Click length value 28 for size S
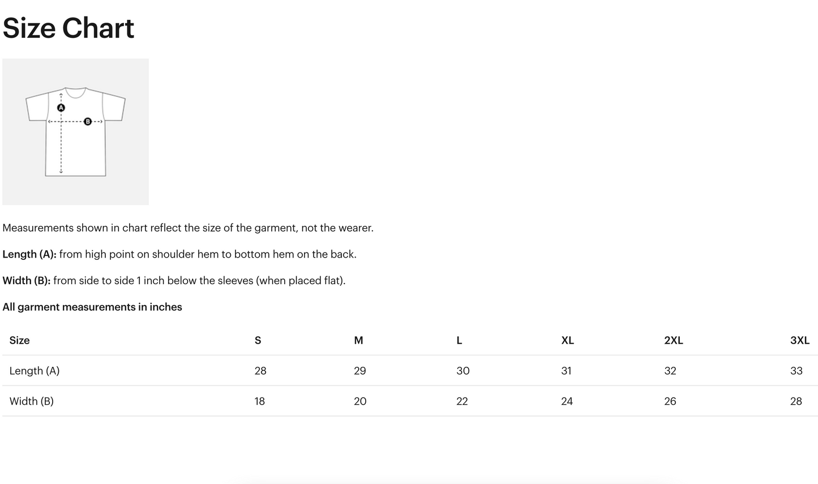 click(x=260, y=371)
